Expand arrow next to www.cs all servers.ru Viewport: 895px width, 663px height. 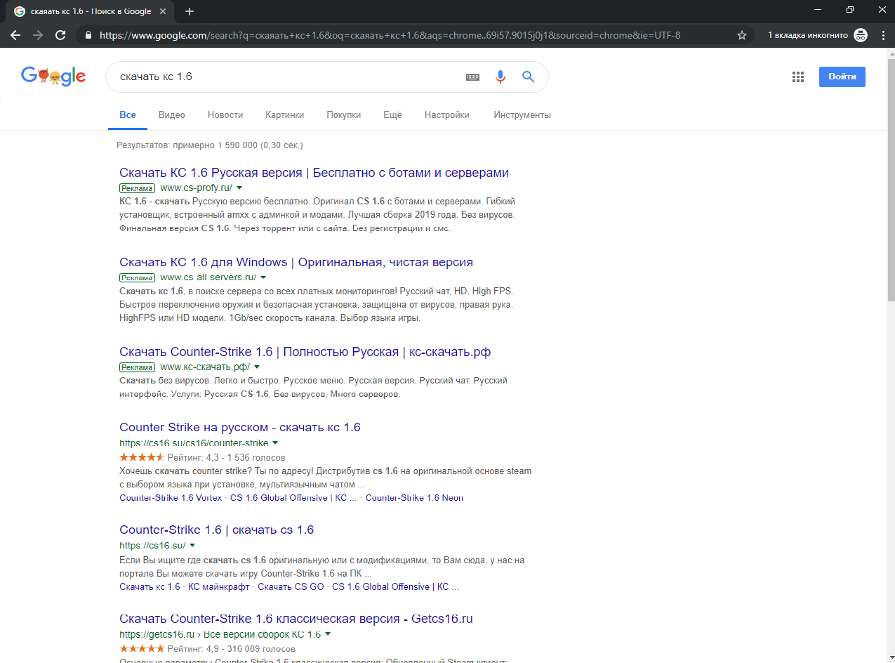(263, 277)
